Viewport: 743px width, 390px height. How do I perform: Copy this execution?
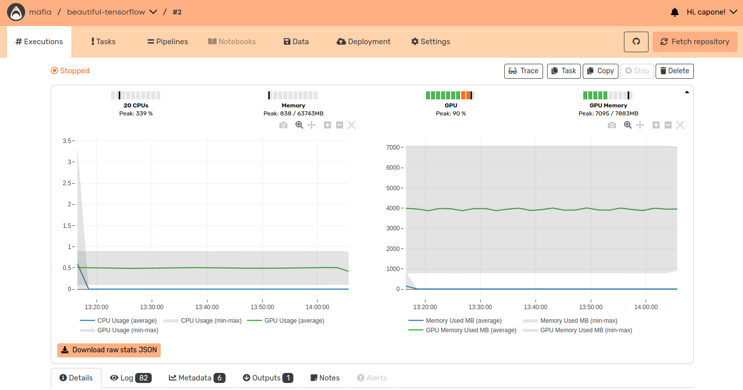pos(600,71)
